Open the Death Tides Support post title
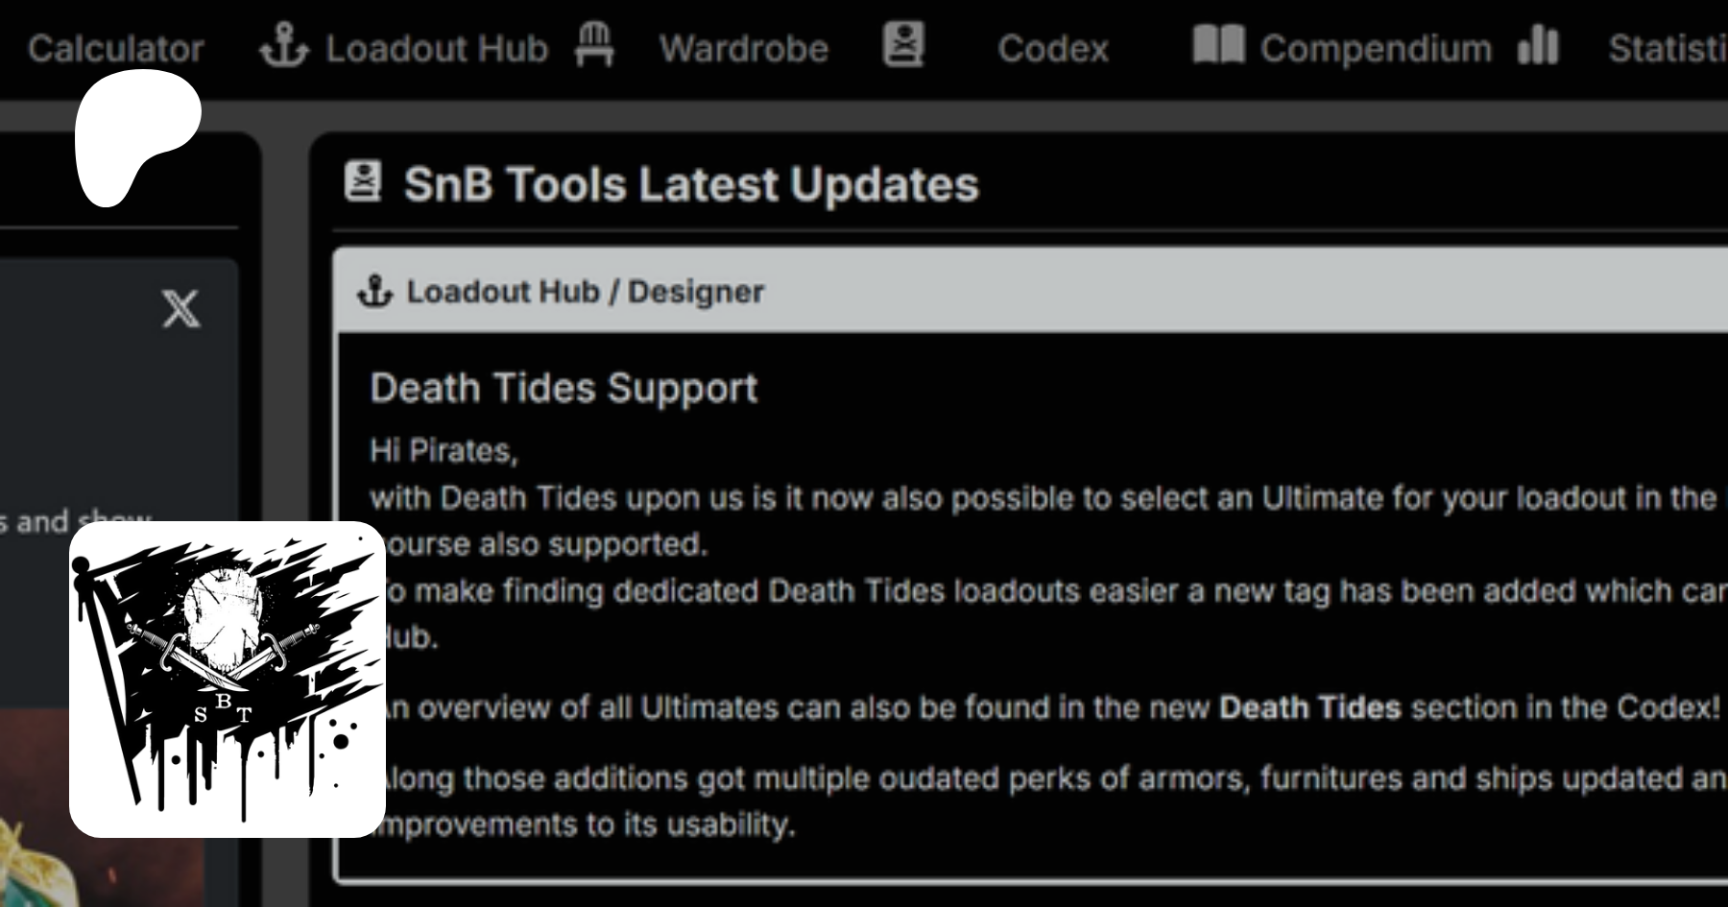The image size is (1728, 907). (564, 389)
